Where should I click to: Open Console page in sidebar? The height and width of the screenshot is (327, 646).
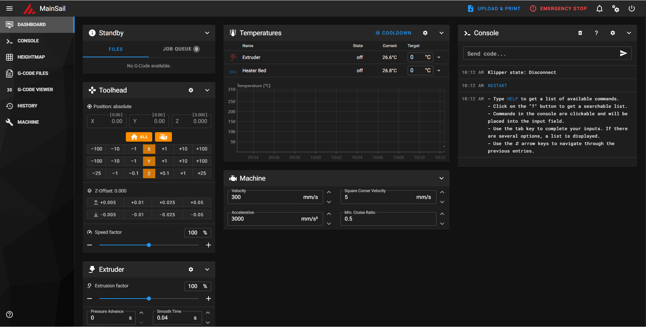click(37, 41)
